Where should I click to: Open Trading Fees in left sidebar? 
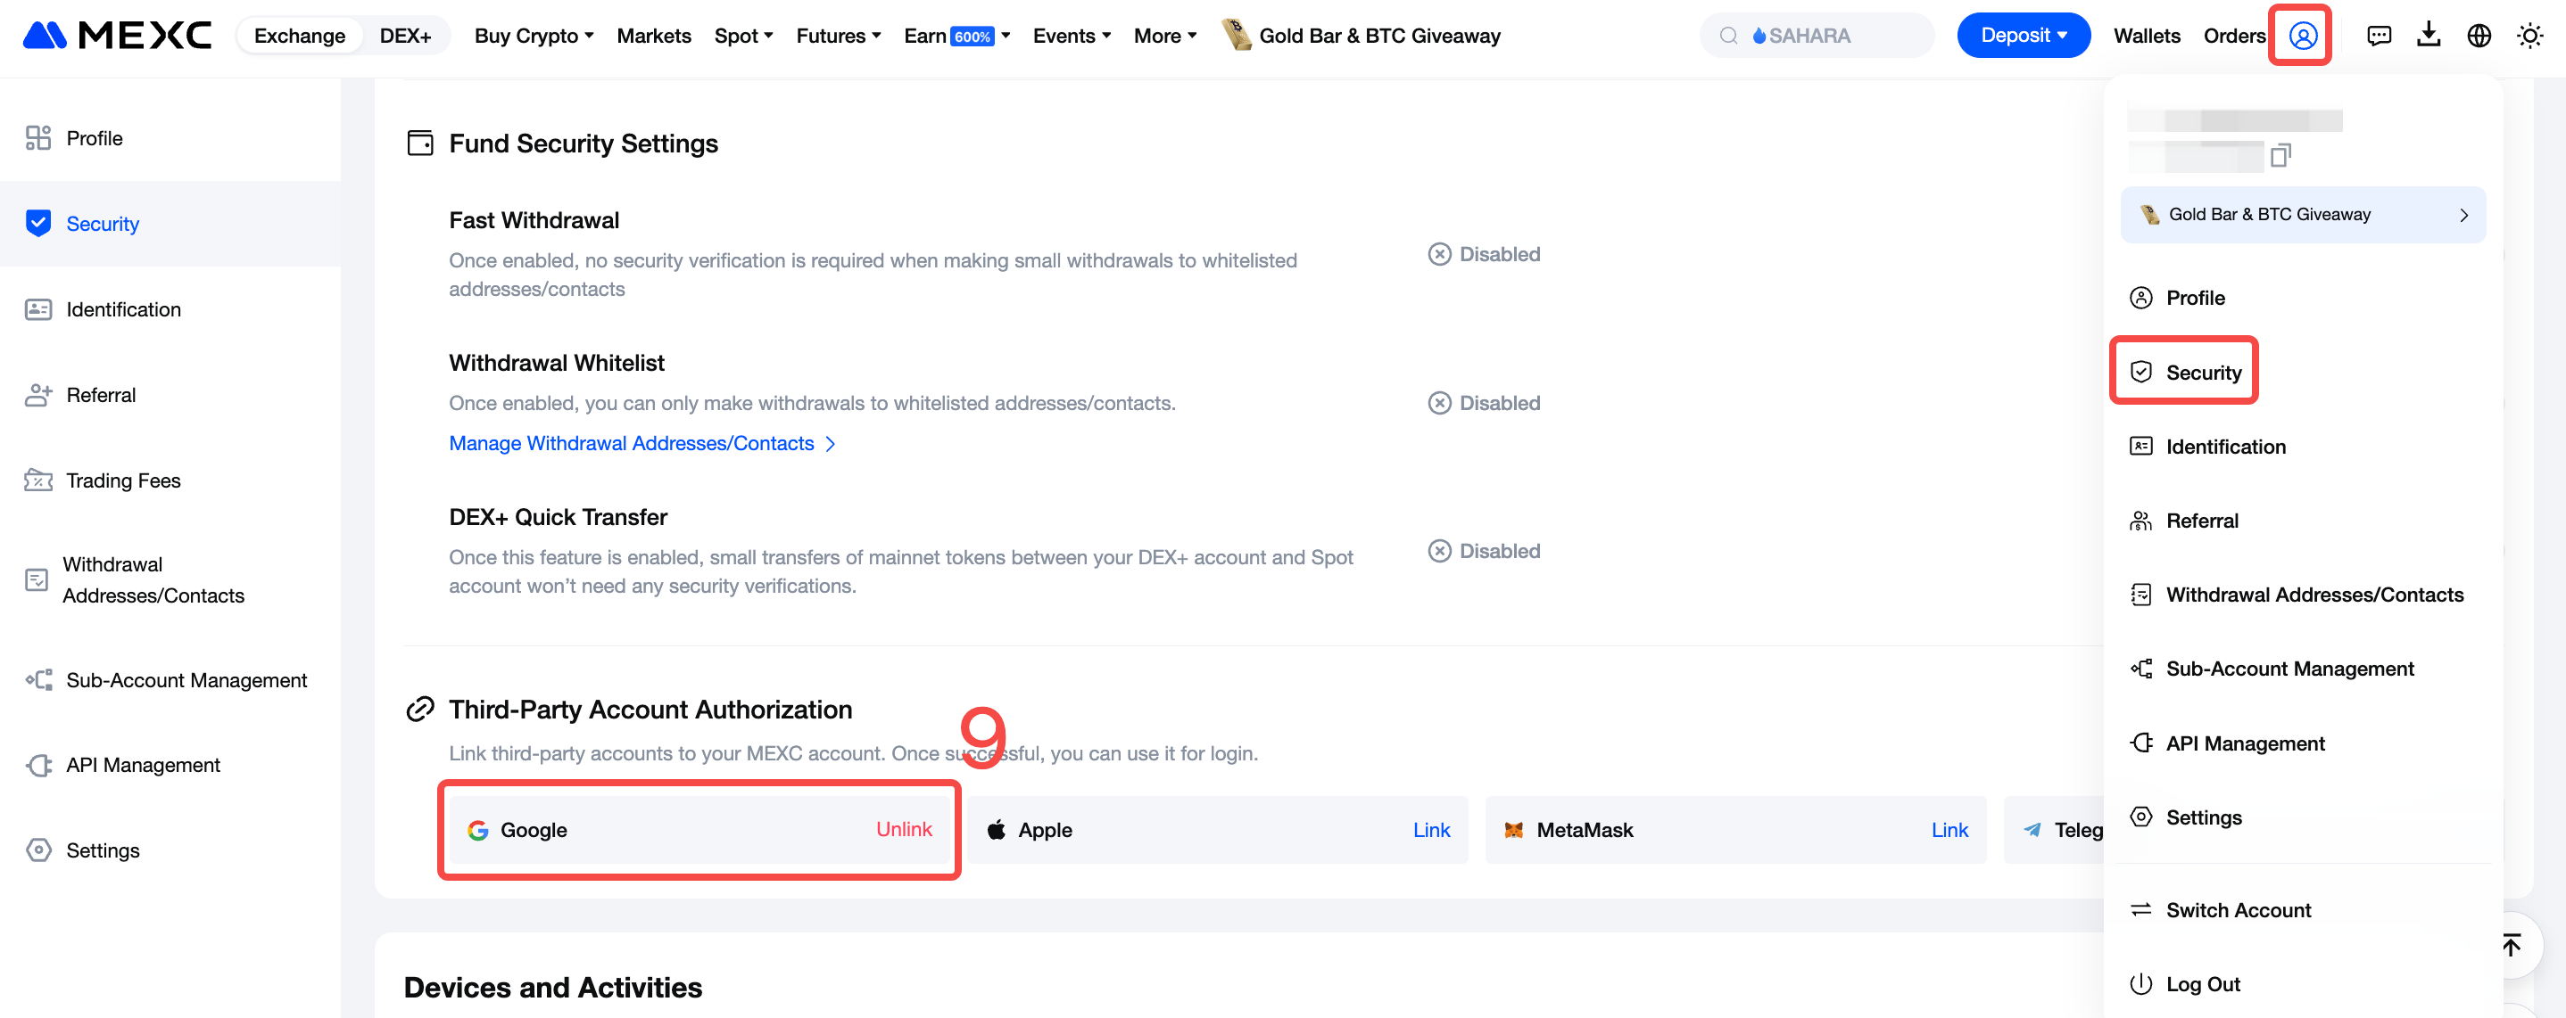coord(122,480)
